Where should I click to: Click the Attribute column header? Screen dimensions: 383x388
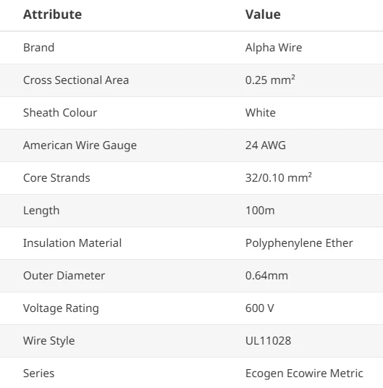pos(52,14)
